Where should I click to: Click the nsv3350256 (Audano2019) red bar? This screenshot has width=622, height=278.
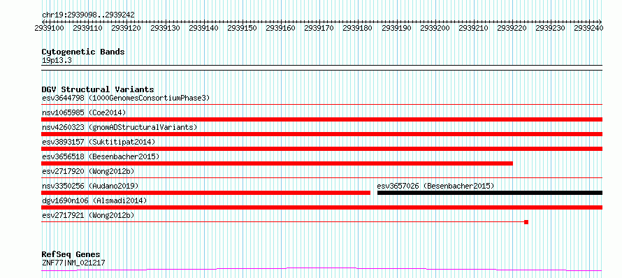pyautogui.click(x=205, y=193)
